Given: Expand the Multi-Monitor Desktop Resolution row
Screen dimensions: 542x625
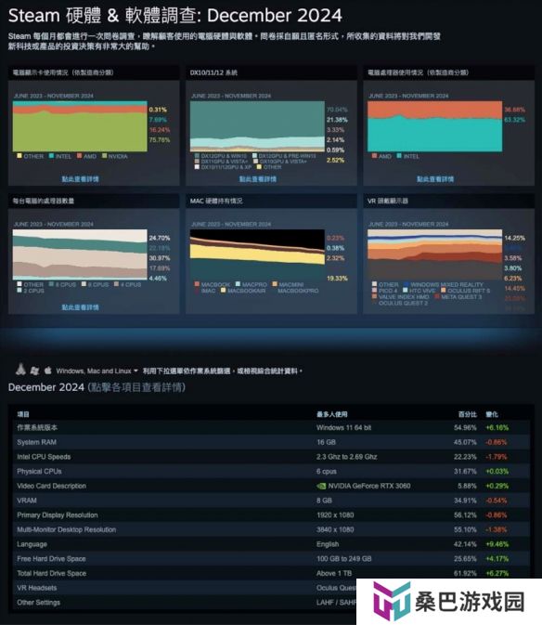Looking at the screenshot, I should 271,529.
